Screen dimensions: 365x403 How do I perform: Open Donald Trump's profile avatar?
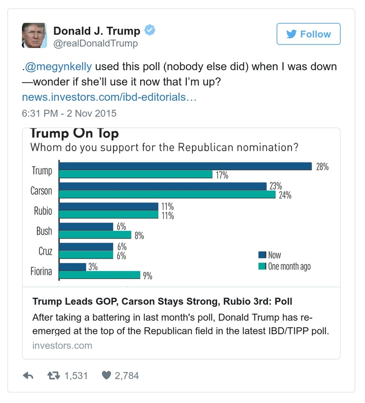tap(34, 36)
